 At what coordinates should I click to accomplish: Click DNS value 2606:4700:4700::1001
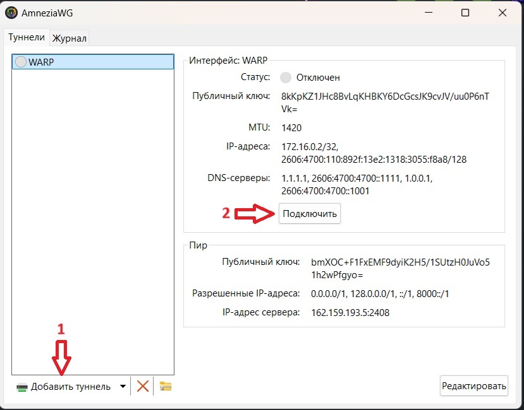click(325, 191)
